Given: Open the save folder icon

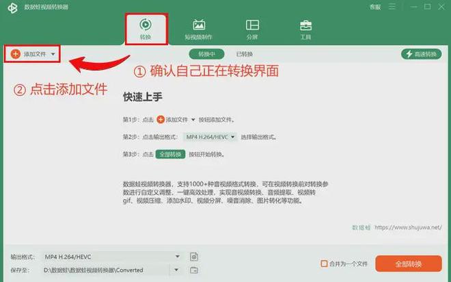Looking at the screenshot, I should 194,270.
